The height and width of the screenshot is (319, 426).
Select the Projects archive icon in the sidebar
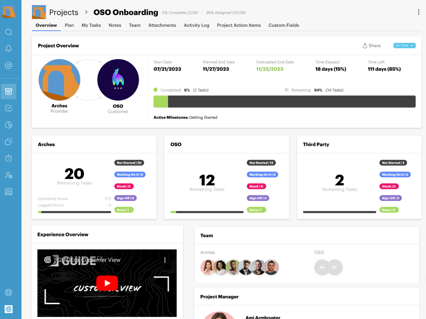pos(9,91)
